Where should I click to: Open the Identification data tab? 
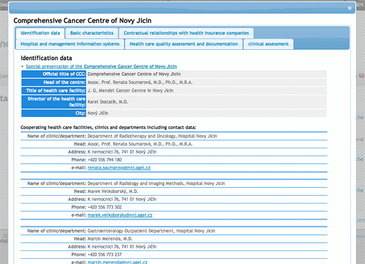pos(40,33)
